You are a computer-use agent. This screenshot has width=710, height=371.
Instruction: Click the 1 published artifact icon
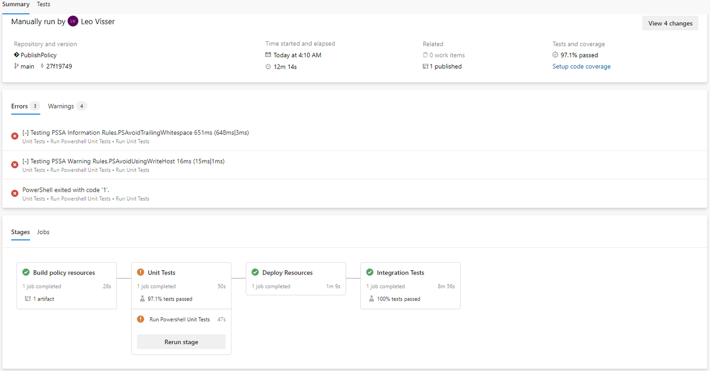coord(426,66)
